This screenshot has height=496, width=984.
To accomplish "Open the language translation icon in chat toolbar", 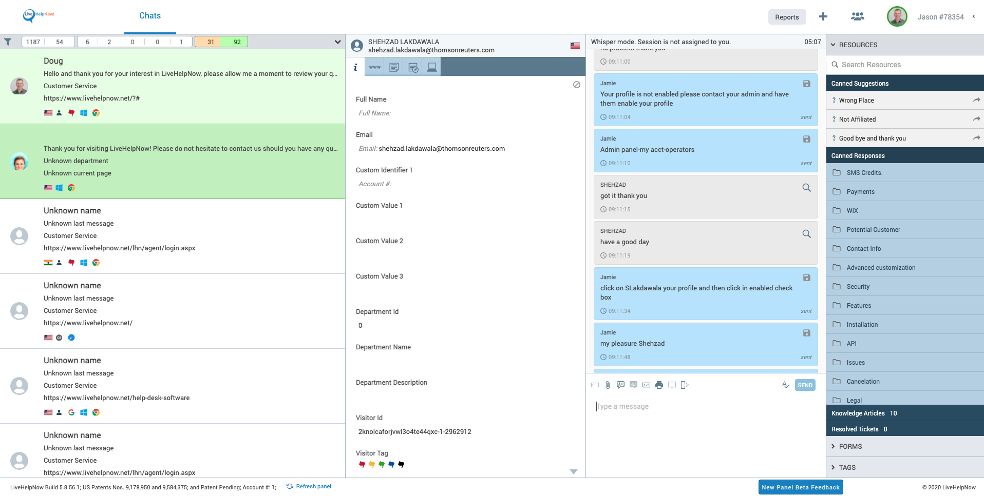I will coord(633,385).
